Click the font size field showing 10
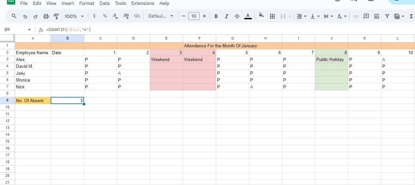This screenshot has width=415, height=185. click(194, 16)
